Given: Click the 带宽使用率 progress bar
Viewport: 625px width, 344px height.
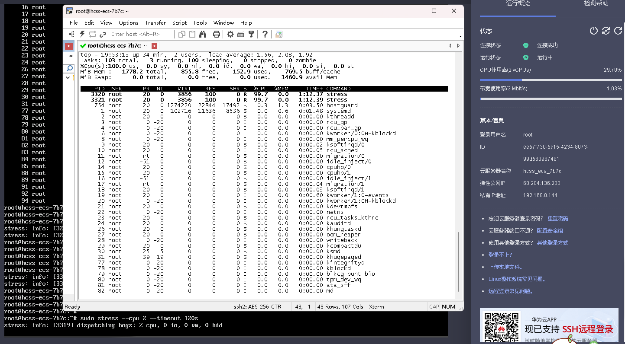Looking at the screenshot, I should click(x=551, y=99).
